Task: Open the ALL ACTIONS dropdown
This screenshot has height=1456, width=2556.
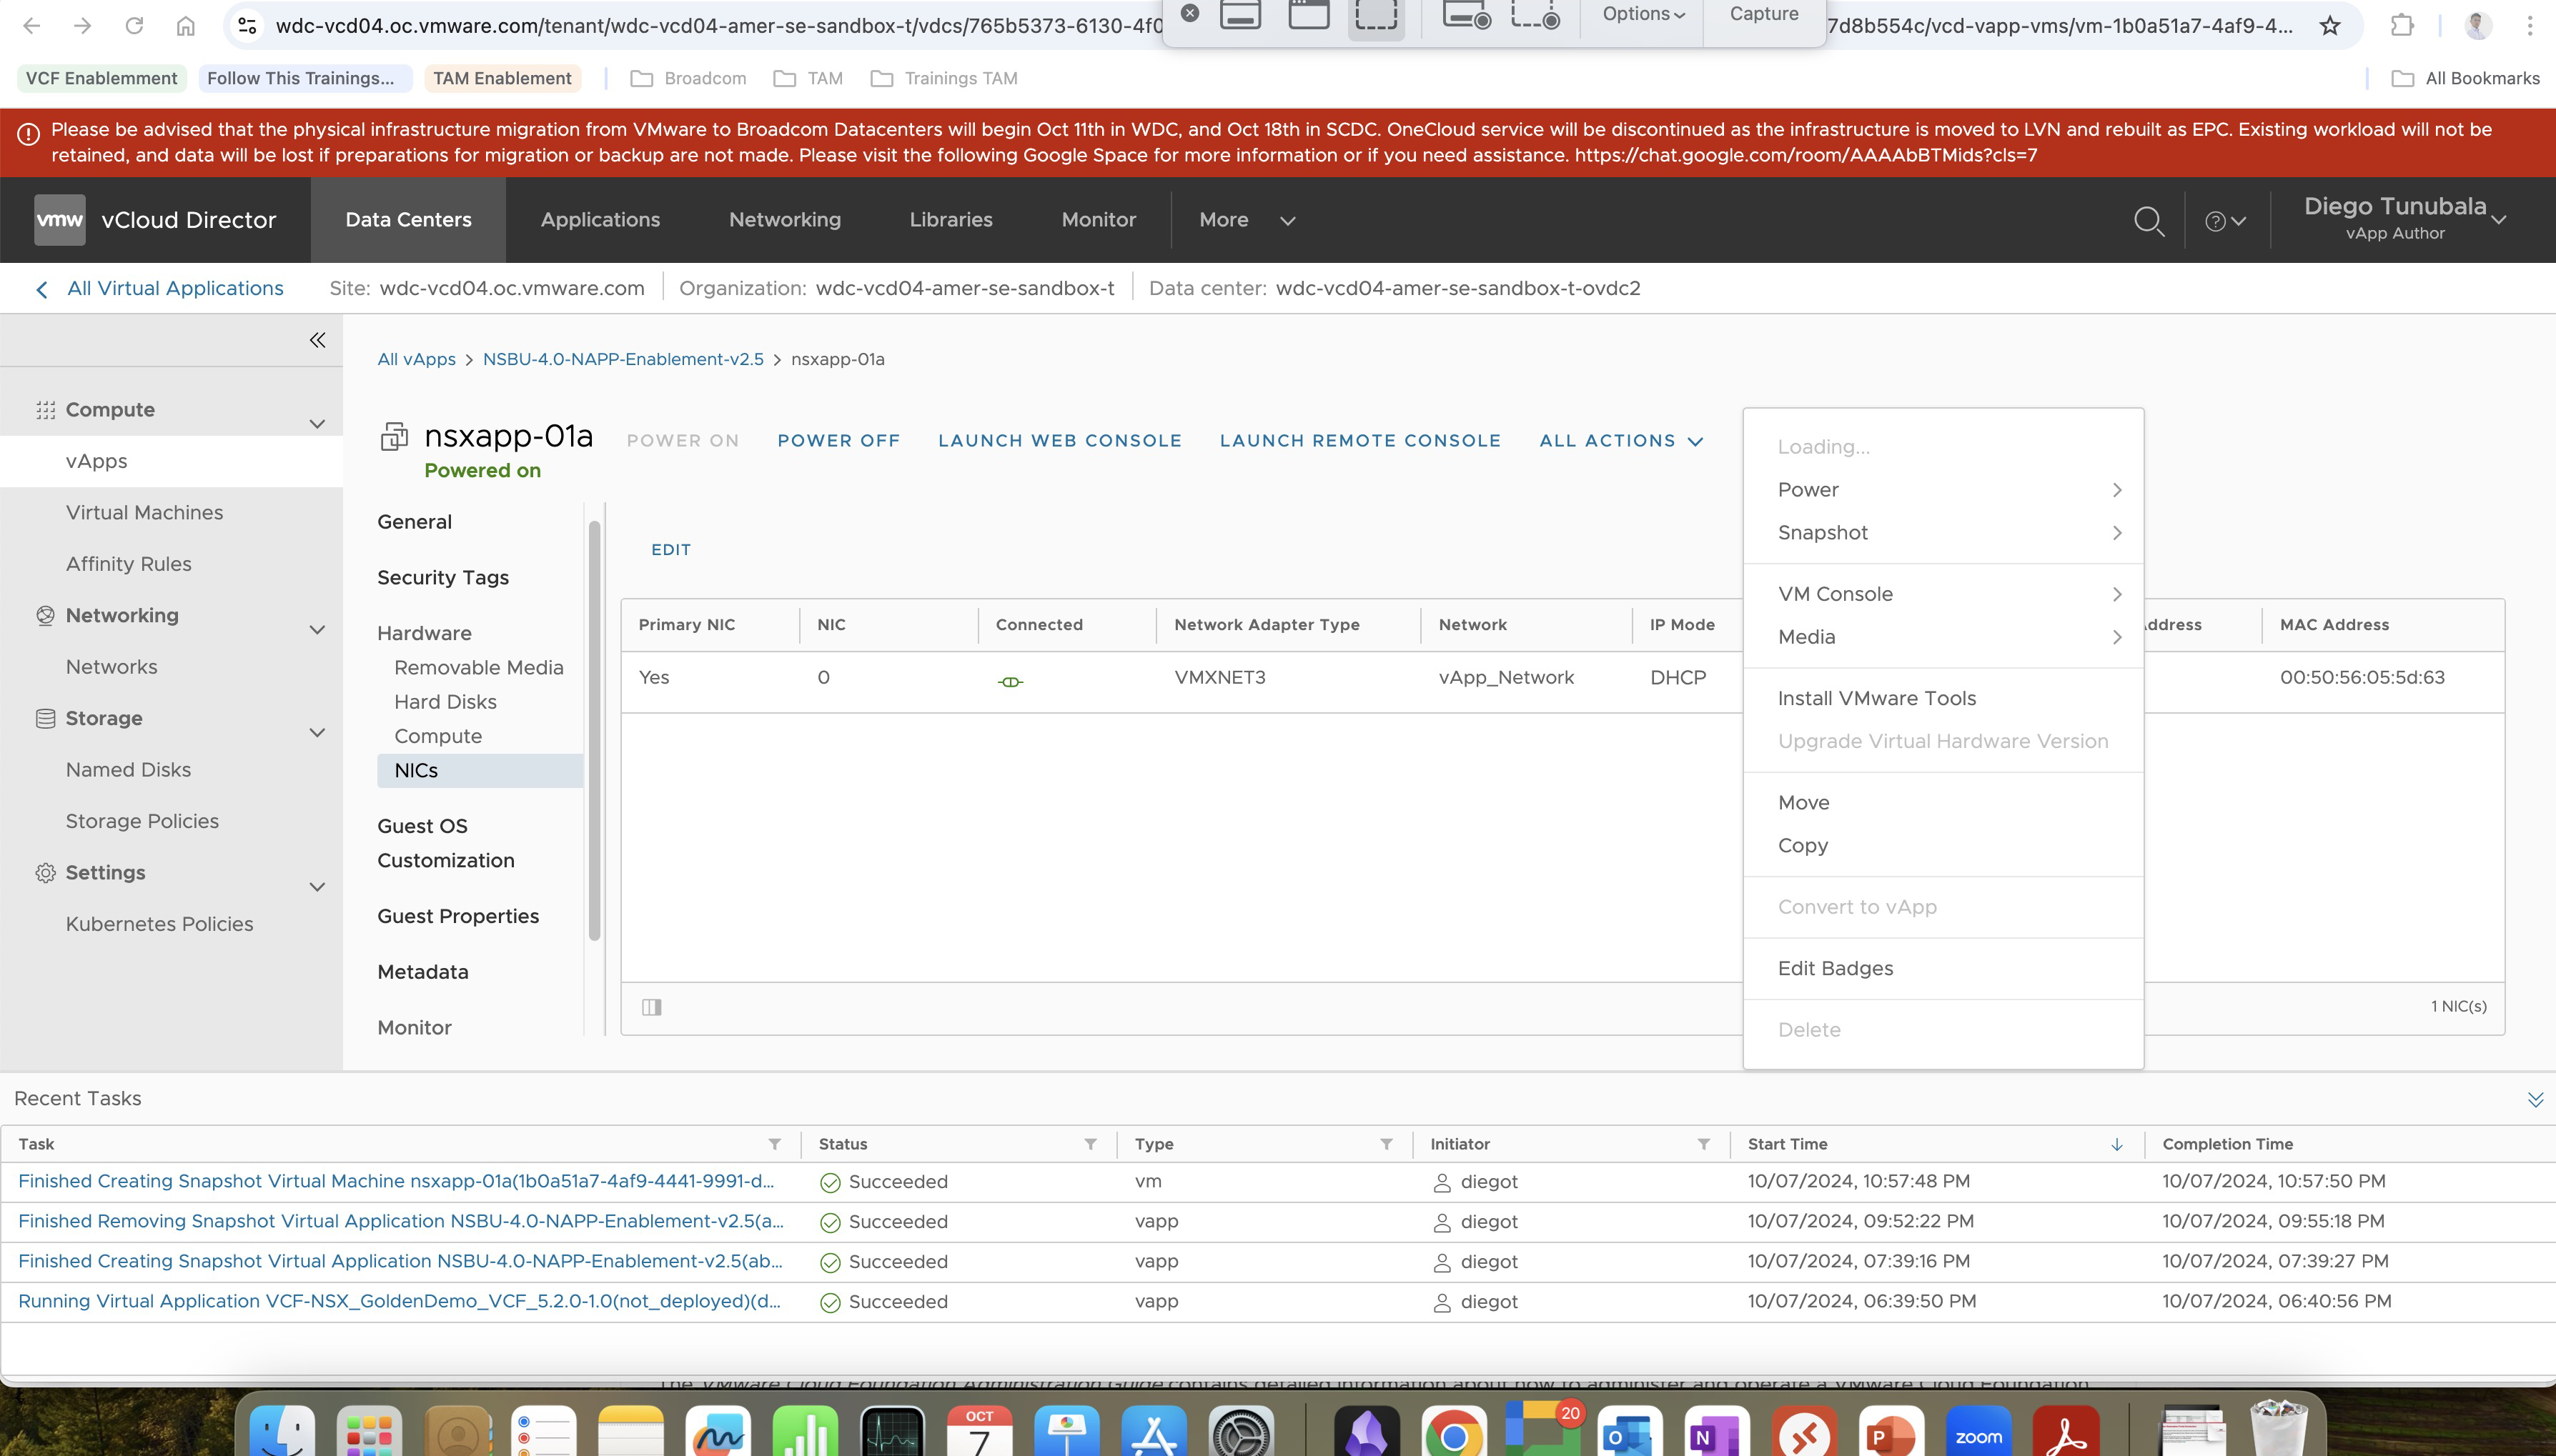Action: pyautogui.click(x=1620, y=441)
